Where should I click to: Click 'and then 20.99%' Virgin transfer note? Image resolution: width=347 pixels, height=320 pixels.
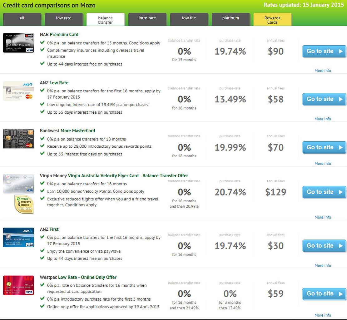point(184,206)
